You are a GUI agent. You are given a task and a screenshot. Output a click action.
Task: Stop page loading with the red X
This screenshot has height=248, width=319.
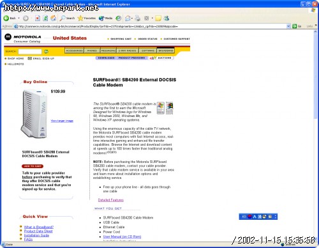(38, 19)
